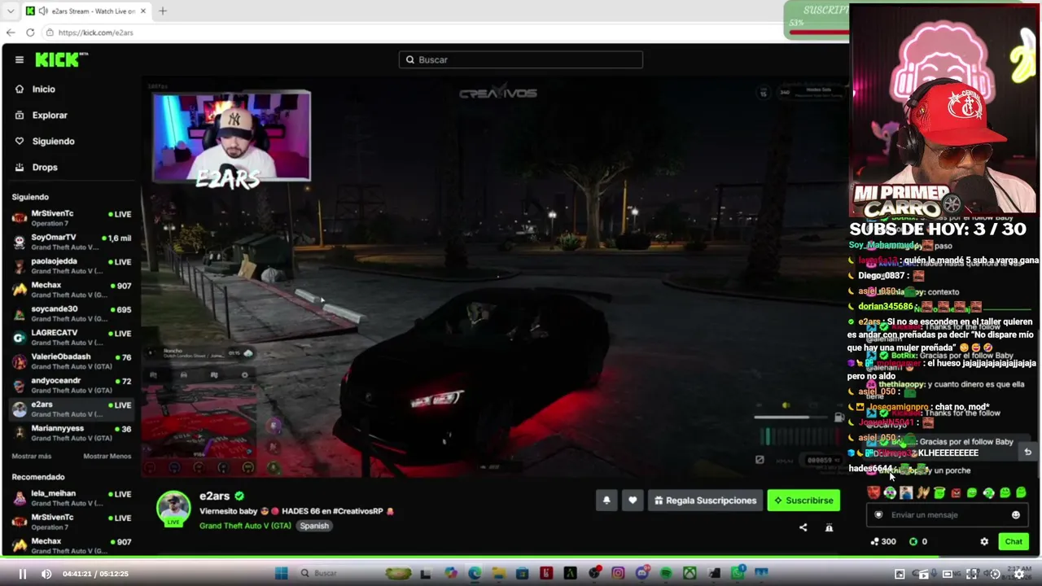The image size is (1042, 586).
Task: Toggle the follow heart button
Action: (x=633, y=501)
